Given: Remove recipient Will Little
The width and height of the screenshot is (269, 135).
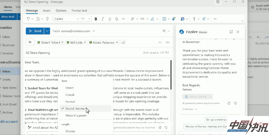Looking at the screenshot, I should [85, 42].
